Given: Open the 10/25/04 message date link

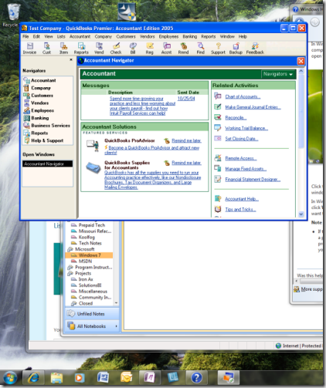Looking at the screenshot, I should 186,99.
